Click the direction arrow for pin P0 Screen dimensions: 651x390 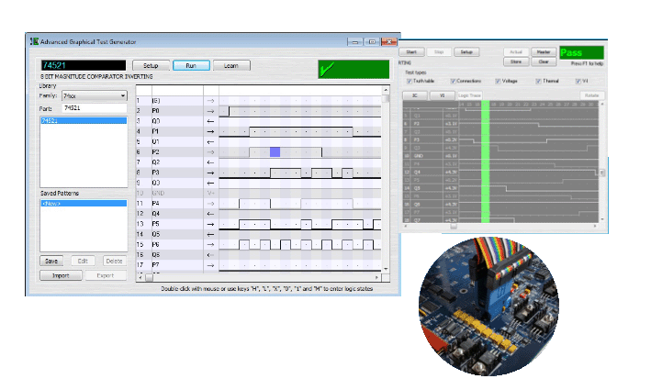[x=210, y=110]
